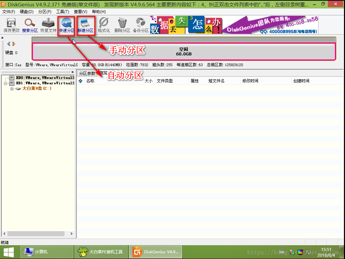Select HD0:VMware disk in the tree
The height and width of the screenshot is (259, 345).
click(45, 78)
